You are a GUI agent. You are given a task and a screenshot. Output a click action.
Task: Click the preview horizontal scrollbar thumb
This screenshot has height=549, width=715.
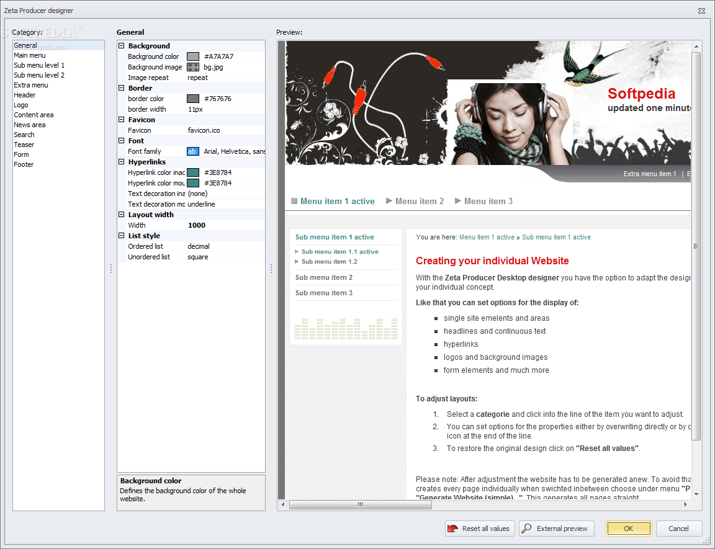(360, 504)
